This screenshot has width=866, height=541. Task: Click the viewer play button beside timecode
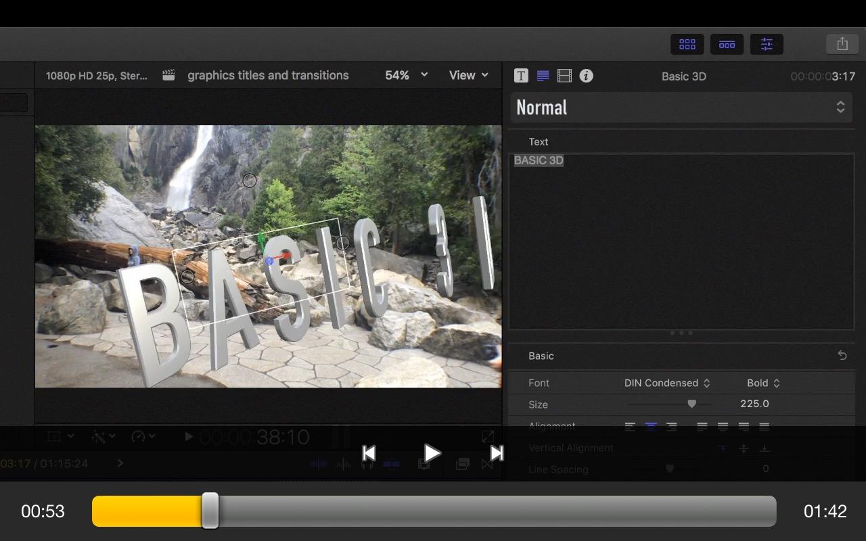[189, 437]
